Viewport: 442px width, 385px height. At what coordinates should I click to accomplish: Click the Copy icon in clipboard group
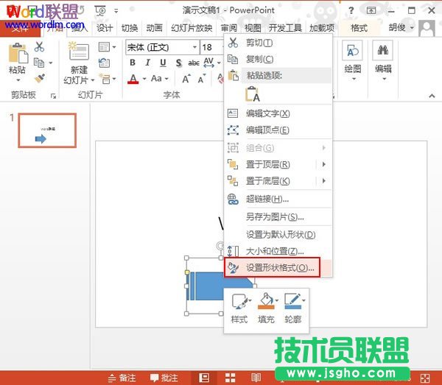[x=39, y=63]
